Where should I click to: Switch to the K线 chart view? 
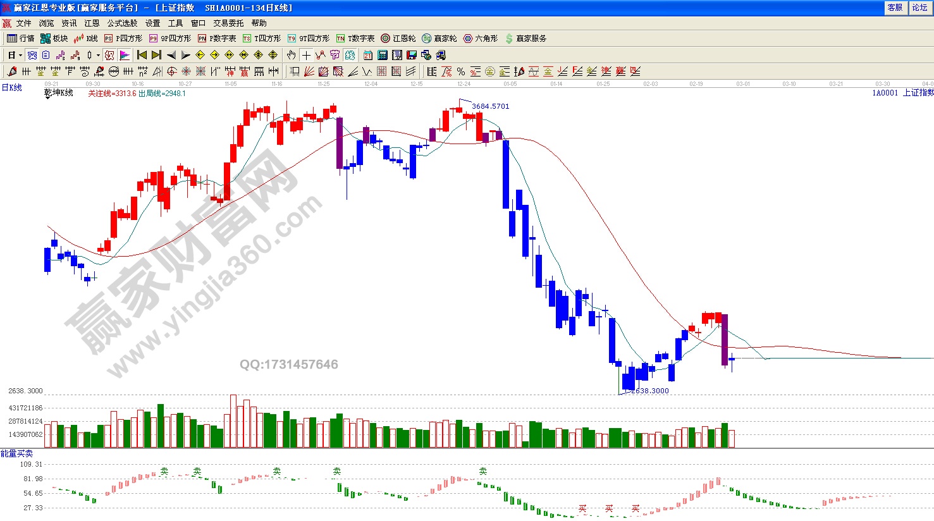pyautogui.click(x=86, y=39)
